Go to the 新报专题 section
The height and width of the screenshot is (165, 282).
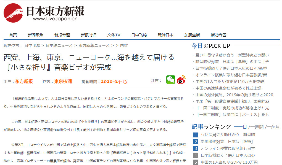[62, 35]
